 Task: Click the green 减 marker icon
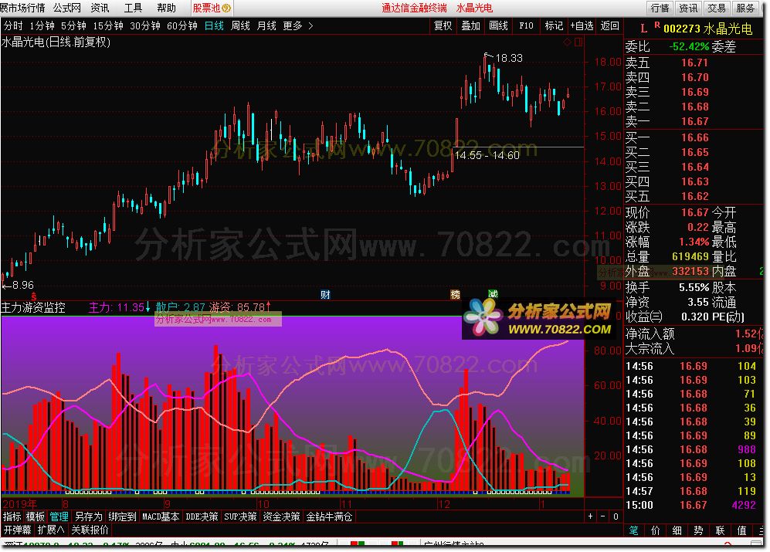pyautogui.click(x=493, y=294)
